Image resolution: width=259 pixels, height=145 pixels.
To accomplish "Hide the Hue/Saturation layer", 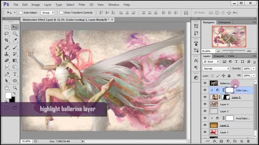I will point(205,118).
